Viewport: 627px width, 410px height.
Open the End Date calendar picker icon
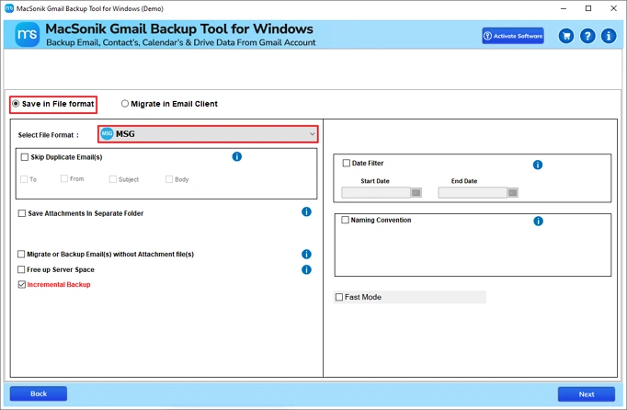513,193
